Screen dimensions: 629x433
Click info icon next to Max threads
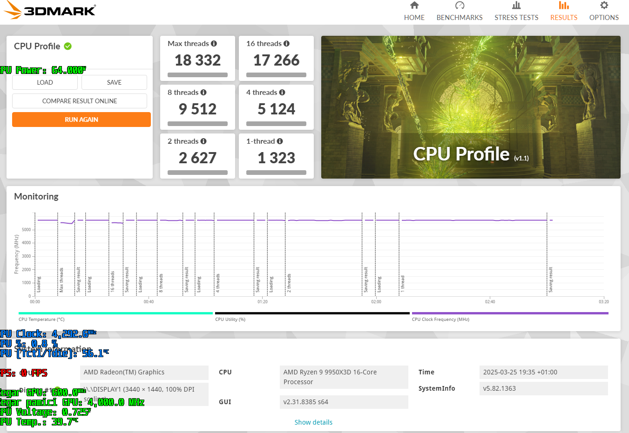pos(214,44)
